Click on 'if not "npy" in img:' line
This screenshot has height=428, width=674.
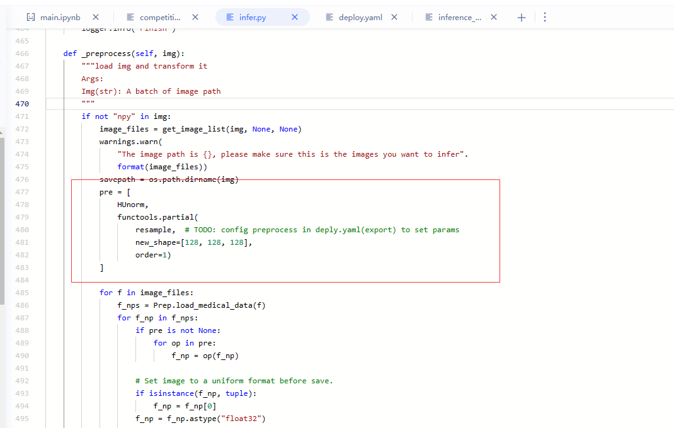click(x=126, y=116)
